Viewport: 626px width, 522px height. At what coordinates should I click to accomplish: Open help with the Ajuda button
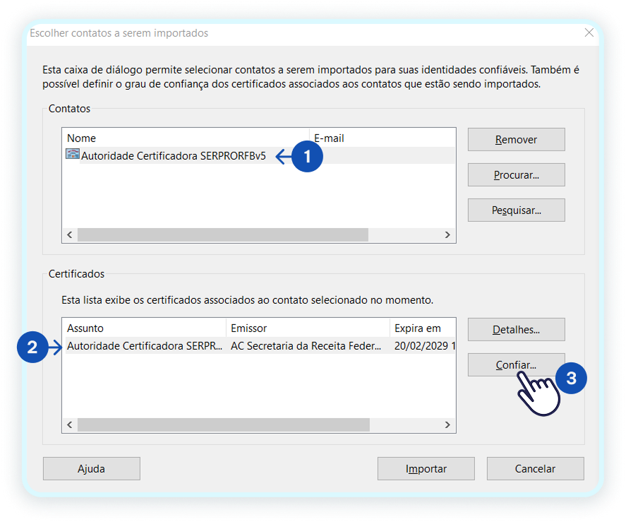click(91, 468)
